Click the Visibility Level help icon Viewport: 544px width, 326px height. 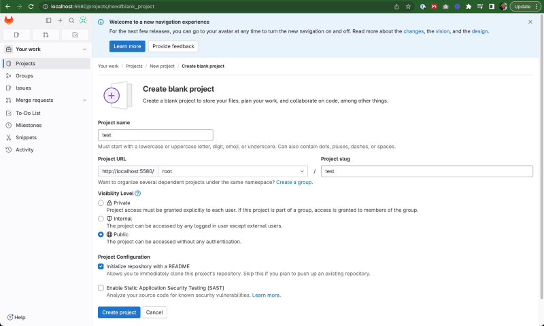pos(138,194)
